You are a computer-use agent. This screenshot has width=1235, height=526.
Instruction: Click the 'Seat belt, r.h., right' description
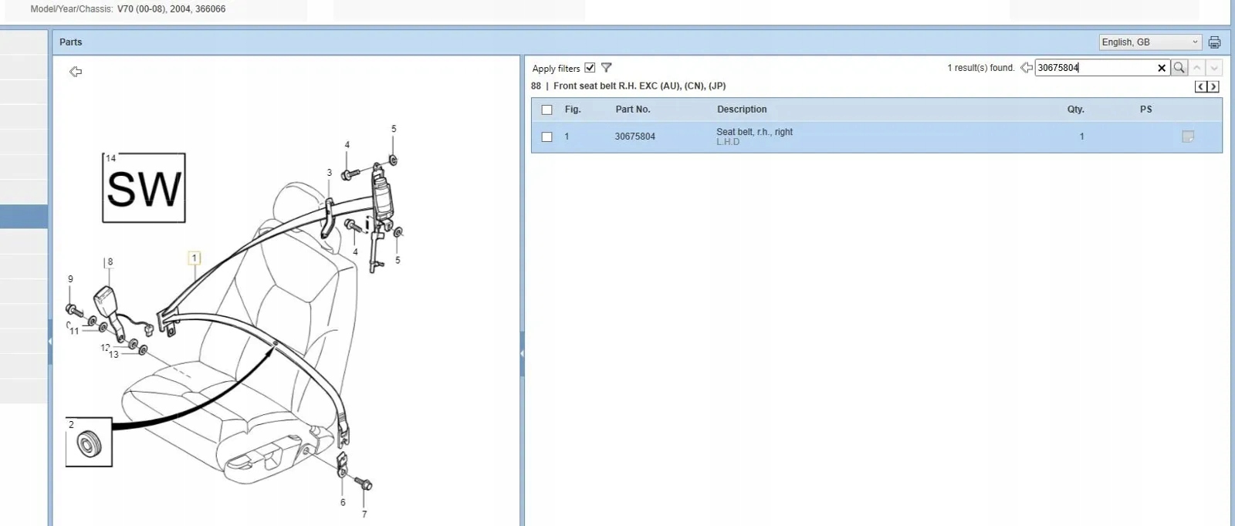754,132
